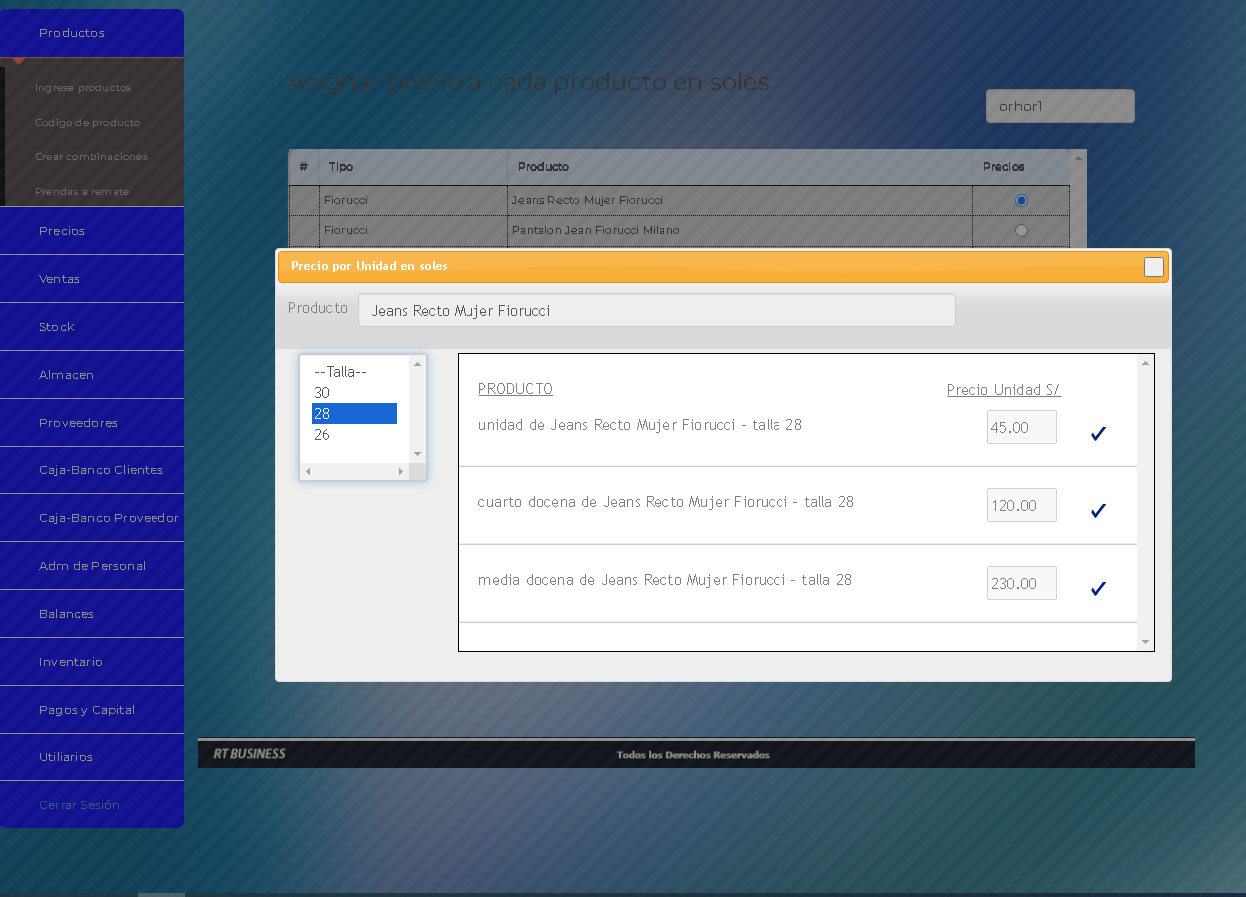Click the price field showing 230.00
1246x897 pixels.
(x=1021, y=583)
